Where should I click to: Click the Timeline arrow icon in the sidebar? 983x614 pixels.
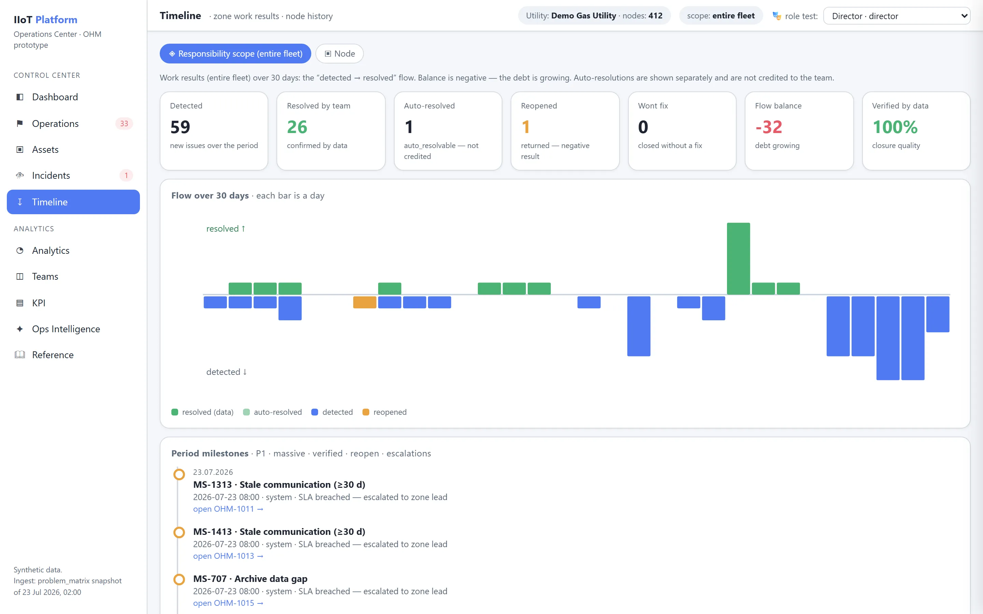pos(19,202)
